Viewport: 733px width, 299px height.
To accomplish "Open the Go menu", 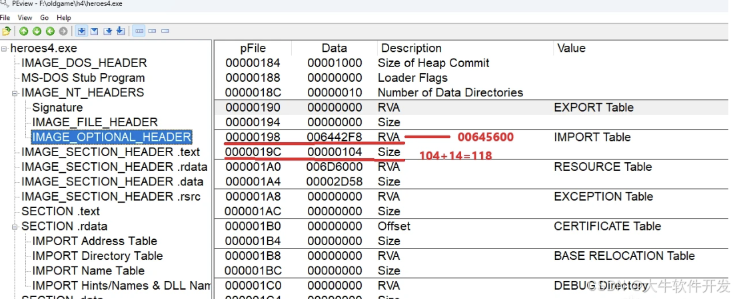I will pos(45,18).
